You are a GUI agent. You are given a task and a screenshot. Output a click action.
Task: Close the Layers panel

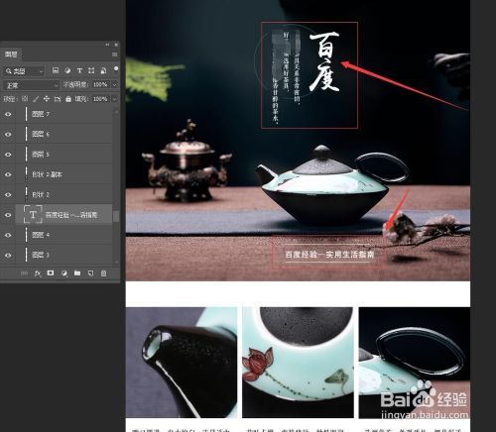(x=116, y=45)
